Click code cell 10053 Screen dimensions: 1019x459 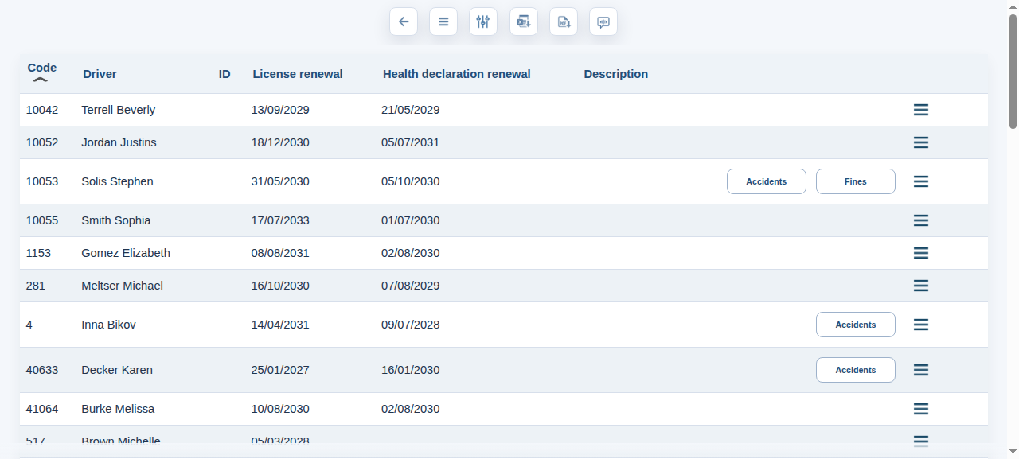click(x=42, y=181)
